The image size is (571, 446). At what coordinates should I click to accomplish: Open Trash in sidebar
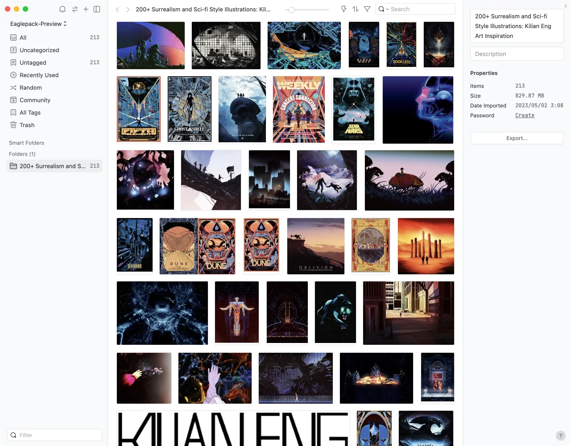[x=54, y=125]
